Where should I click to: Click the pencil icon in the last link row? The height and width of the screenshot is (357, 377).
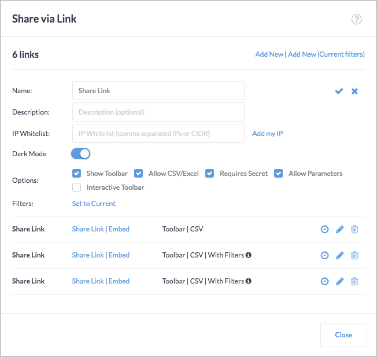pyautogui.click(x=339, y=281)
